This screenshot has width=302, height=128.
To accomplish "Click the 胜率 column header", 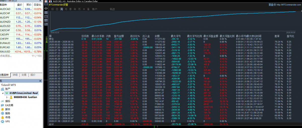I will point(277,36).
